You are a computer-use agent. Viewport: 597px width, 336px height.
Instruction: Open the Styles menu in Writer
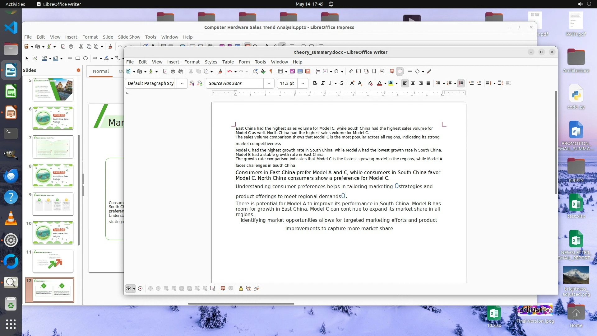[211, 62]
